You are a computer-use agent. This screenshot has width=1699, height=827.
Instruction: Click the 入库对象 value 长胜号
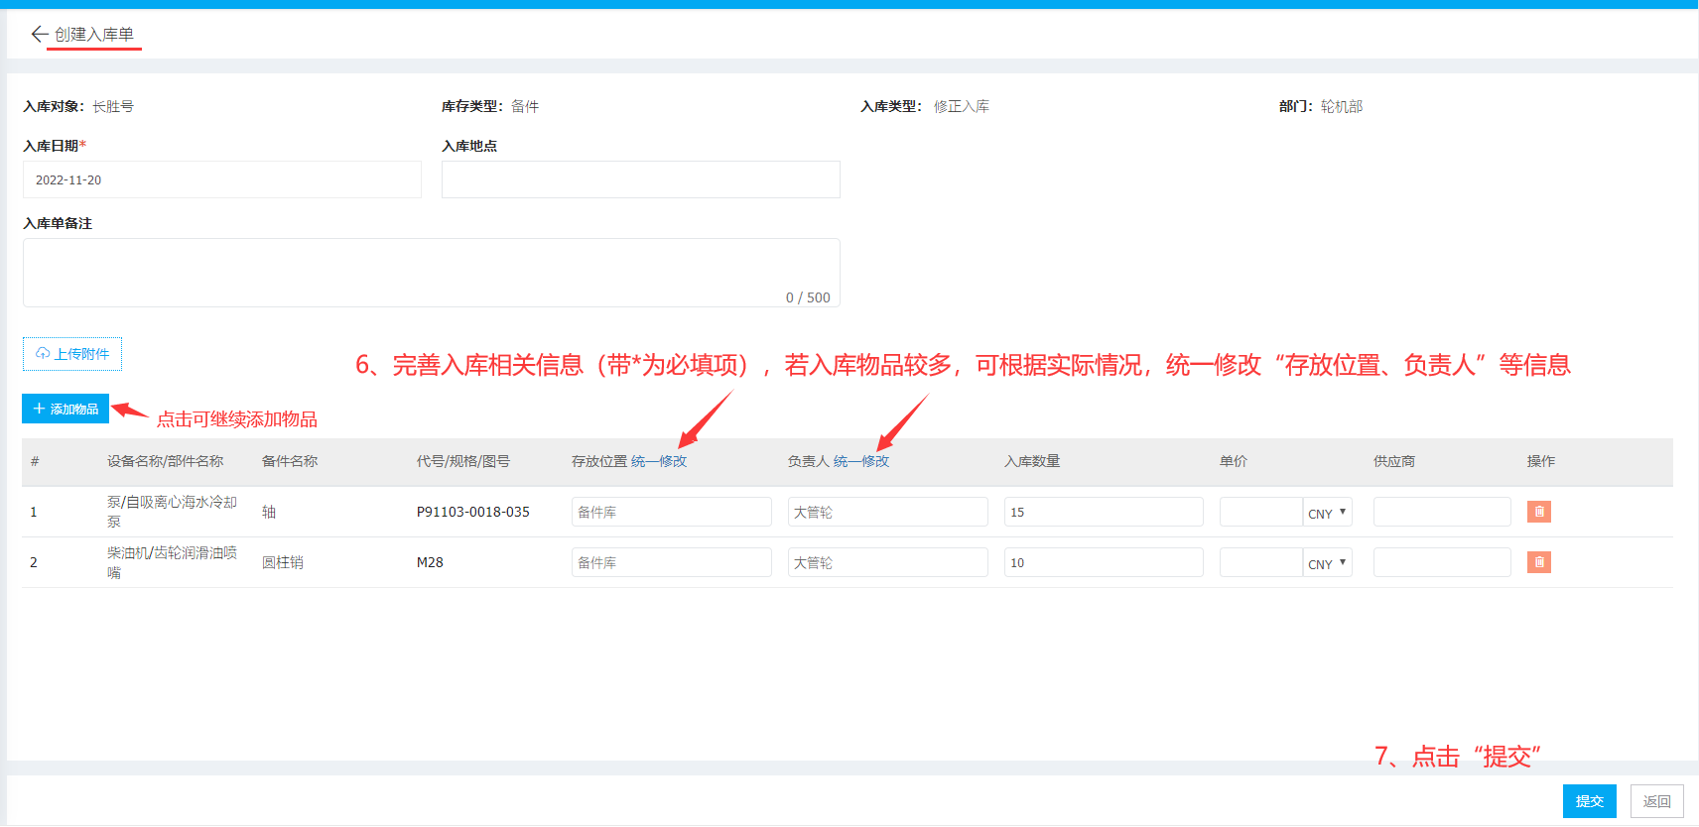(x=113, y=106)
